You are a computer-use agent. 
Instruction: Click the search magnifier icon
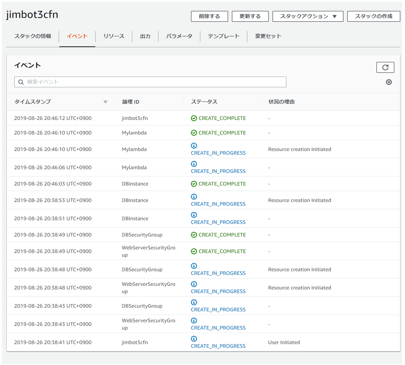coord(21,82)
